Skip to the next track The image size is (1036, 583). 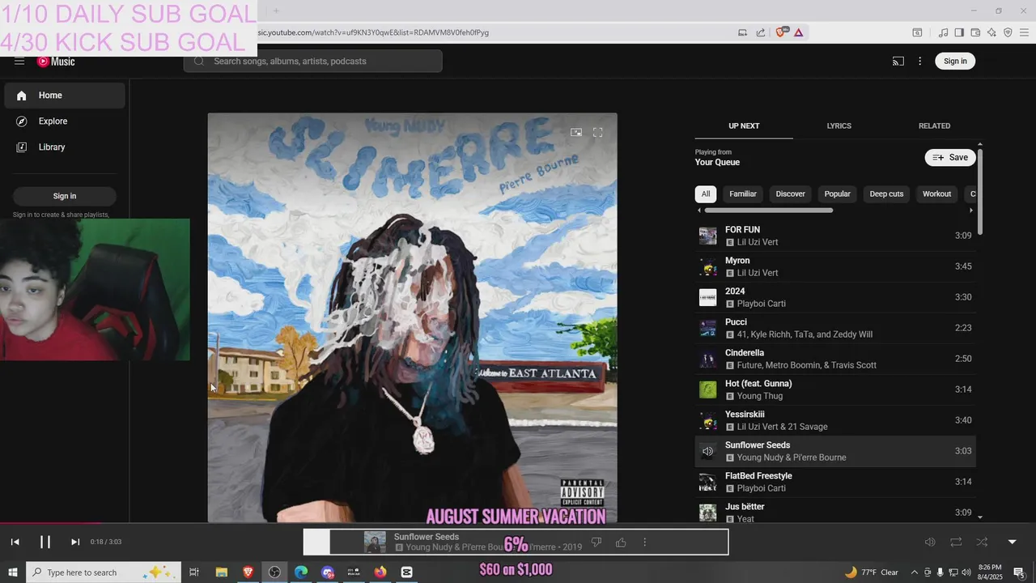75,542
